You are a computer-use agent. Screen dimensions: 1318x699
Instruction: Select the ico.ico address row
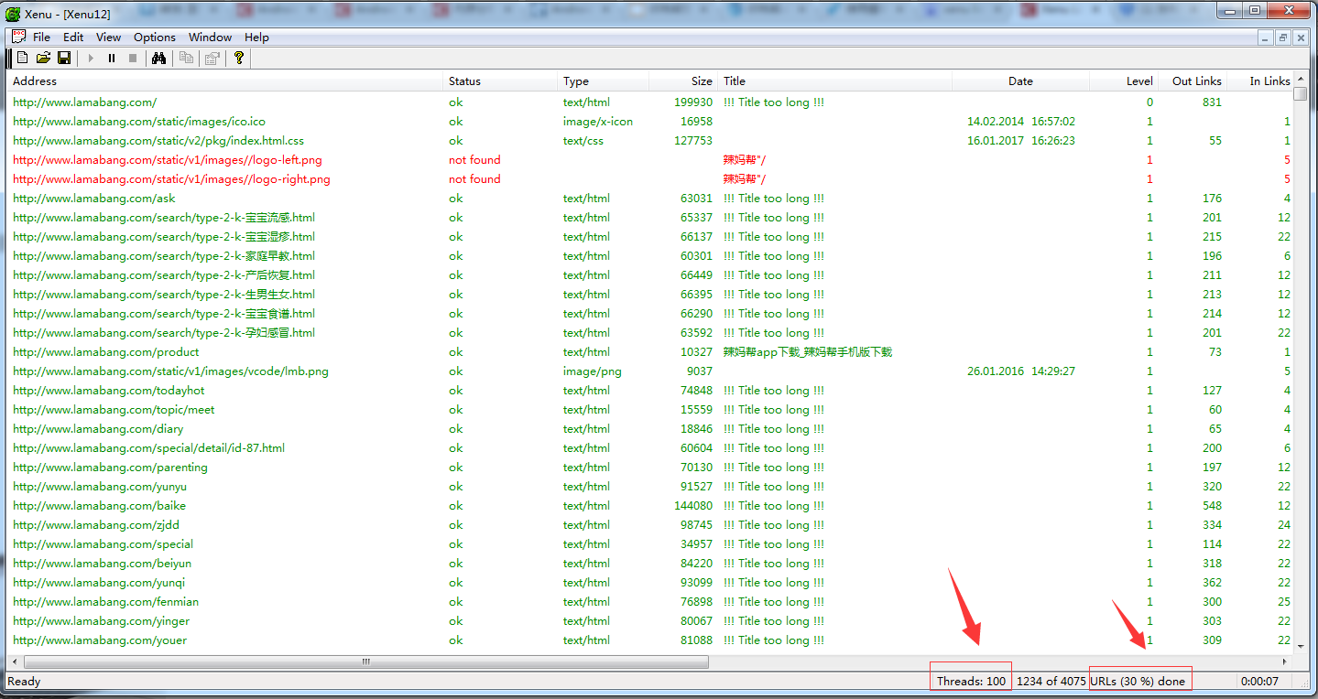point(650,122)
